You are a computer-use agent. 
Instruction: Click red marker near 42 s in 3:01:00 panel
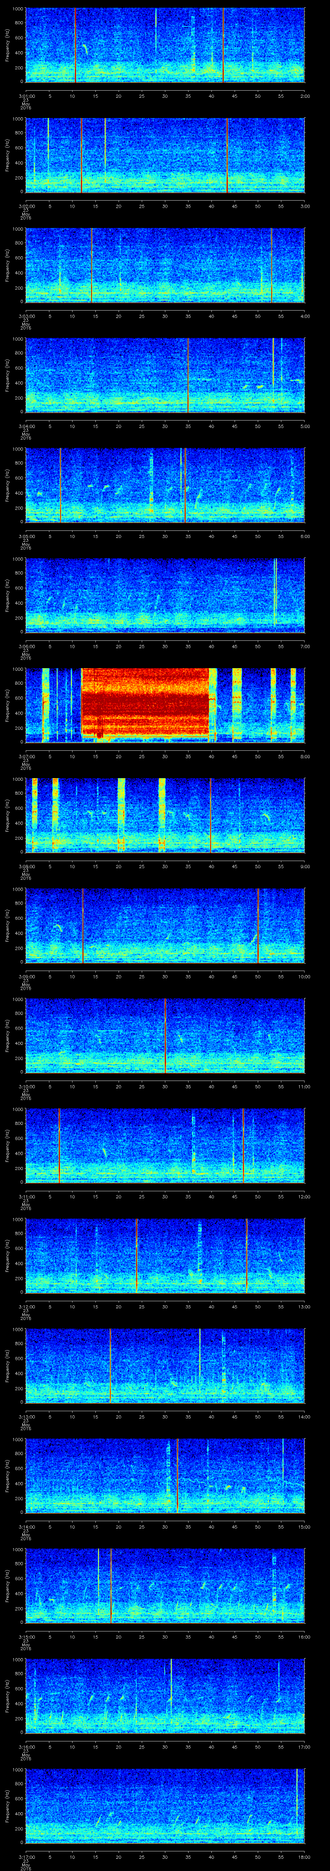(x=223, y=45)
